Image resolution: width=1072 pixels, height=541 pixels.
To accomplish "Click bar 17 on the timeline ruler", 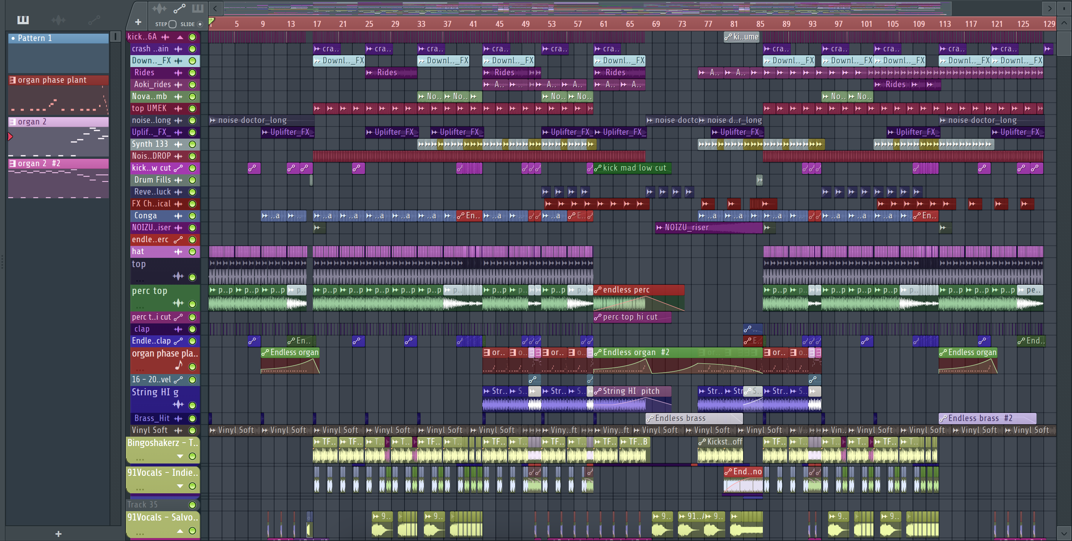I will coord(317,24).
